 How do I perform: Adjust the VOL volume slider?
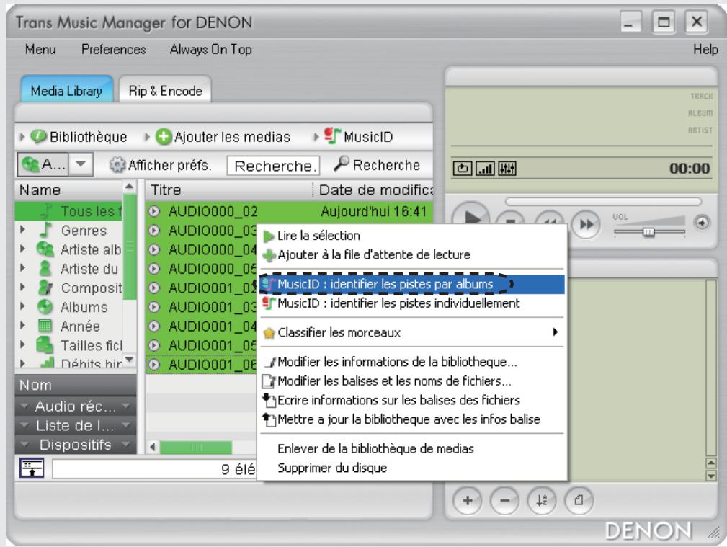649,231
